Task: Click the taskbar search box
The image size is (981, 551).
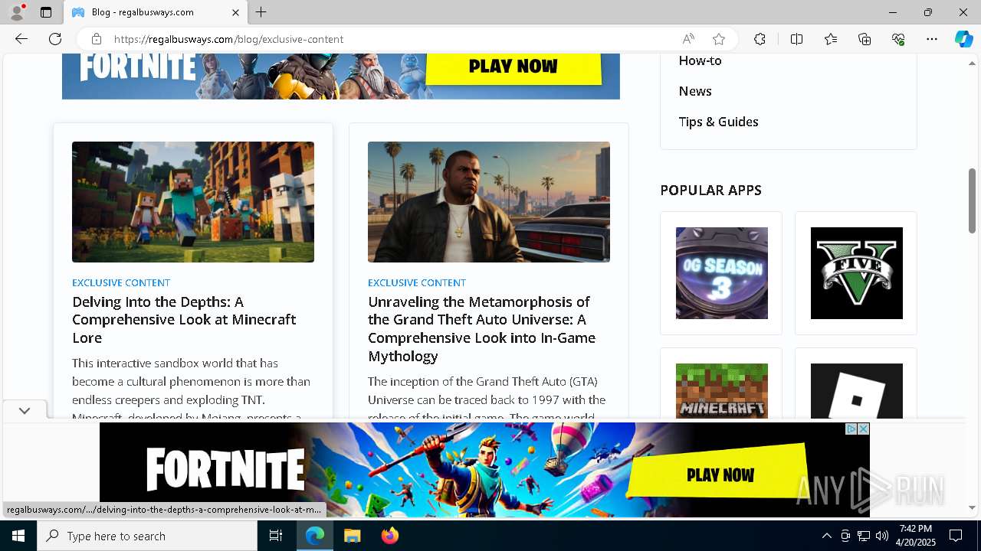Action: tap(147, 536)
